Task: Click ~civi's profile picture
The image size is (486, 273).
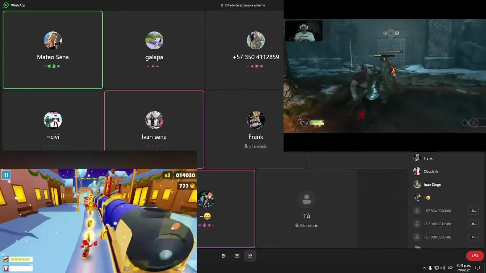Action: coord(53,120)
